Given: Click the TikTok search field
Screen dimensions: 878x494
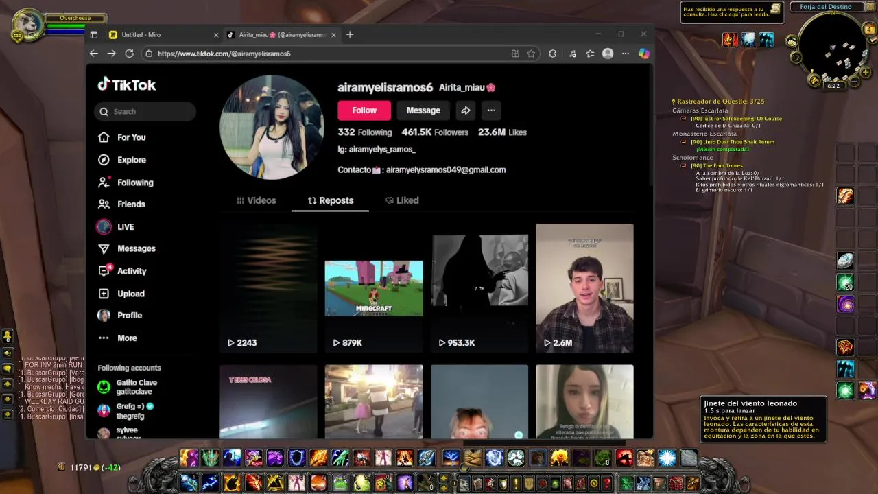Looking at the screenshot, I should pos(145,111).
